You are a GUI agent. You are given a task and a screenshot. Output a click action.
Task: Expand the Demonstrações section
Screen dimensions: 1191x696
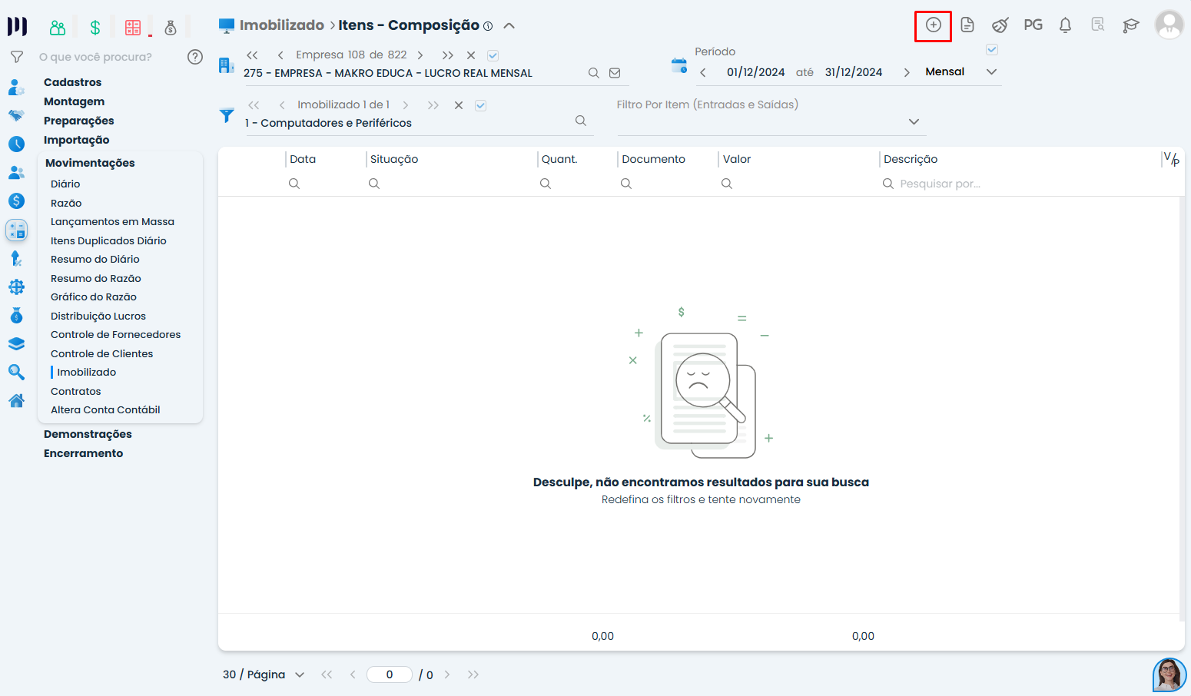88,434
